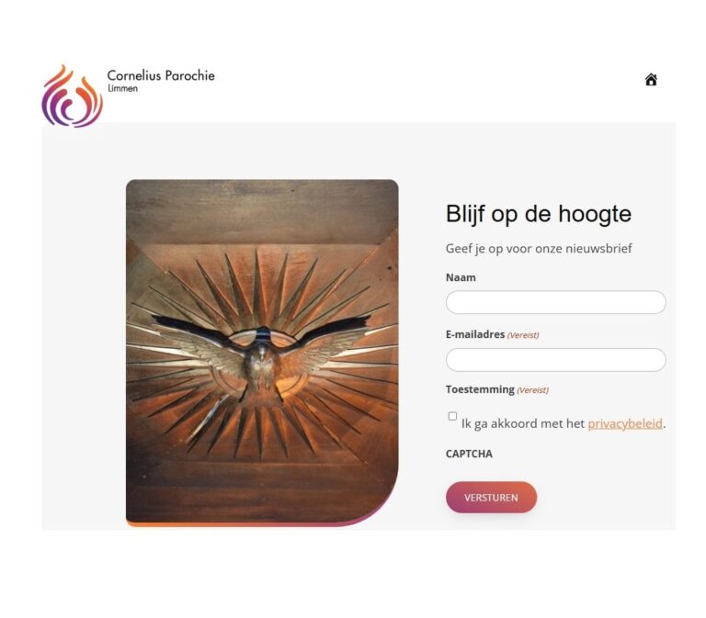Click the Limmen subtitle under the title
The image size is (706, 618).
point(122,88)
